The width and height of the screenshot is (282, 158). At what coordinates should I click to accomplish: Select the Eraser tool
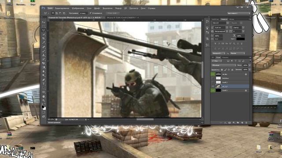pyautogui.click(x=44, y=63)
